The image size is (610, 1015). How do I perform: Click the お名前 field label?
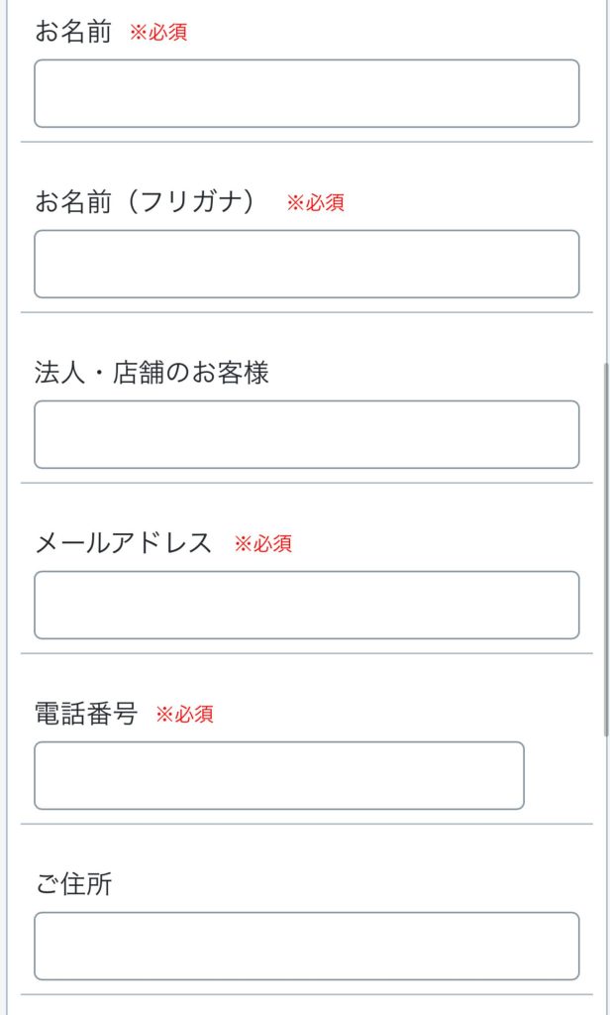[73, 32]
